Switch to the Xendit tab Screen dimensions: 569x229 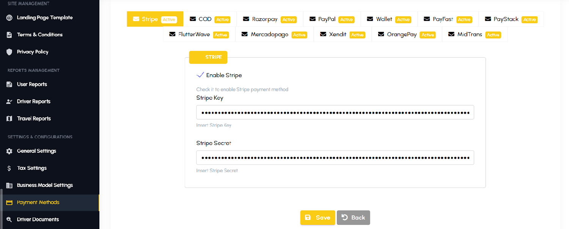coord(343,34)
